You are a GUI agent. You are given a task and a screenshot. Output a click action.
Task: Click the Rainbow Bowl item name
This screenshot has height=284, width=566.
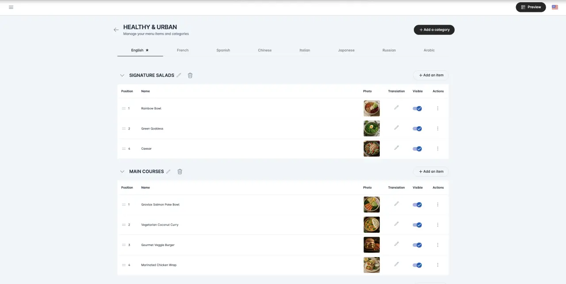click(151, 108)
